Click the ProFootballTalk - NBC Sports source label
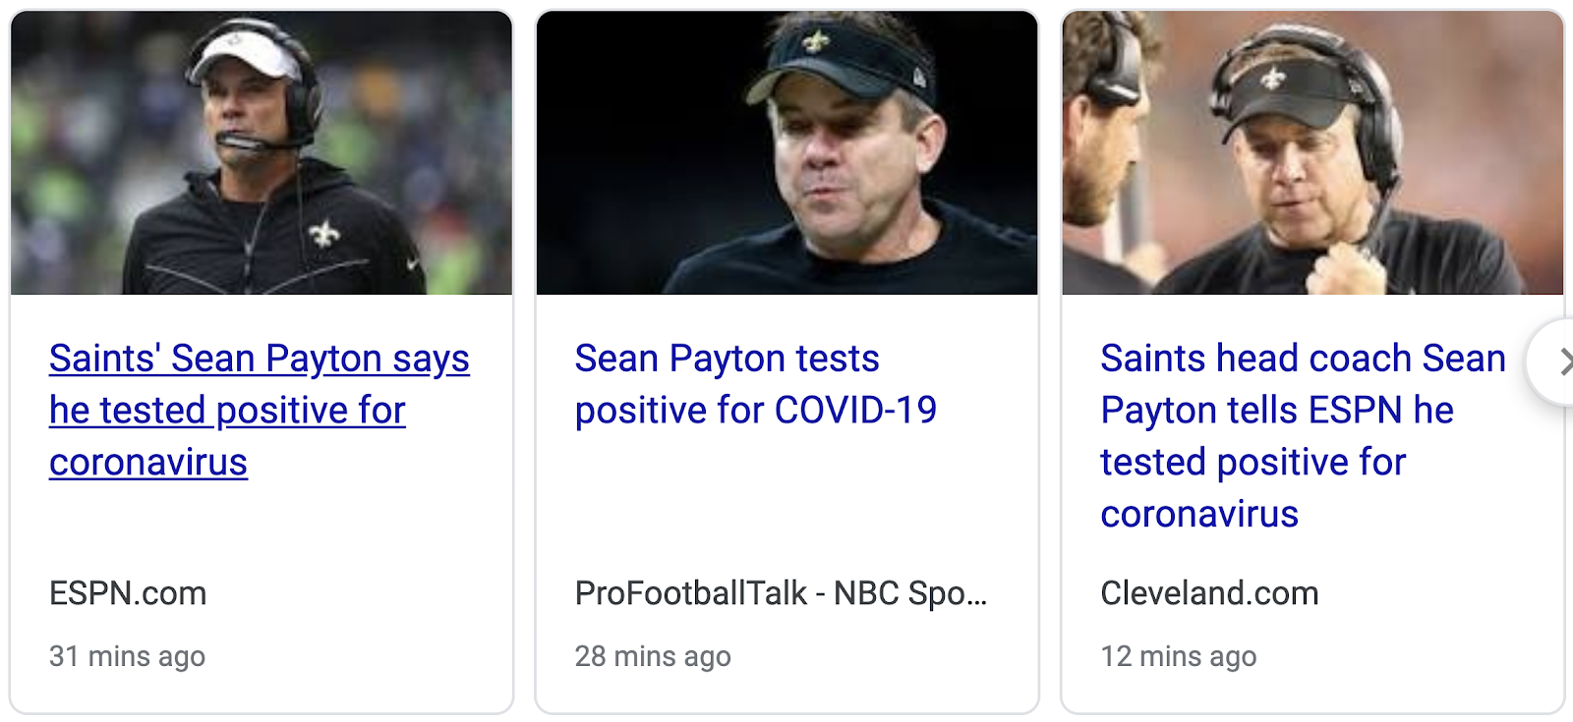 781,593
